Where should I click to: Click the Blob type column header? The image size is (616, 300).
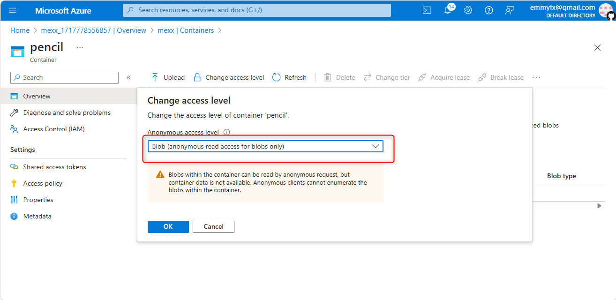tap(562, 176)
